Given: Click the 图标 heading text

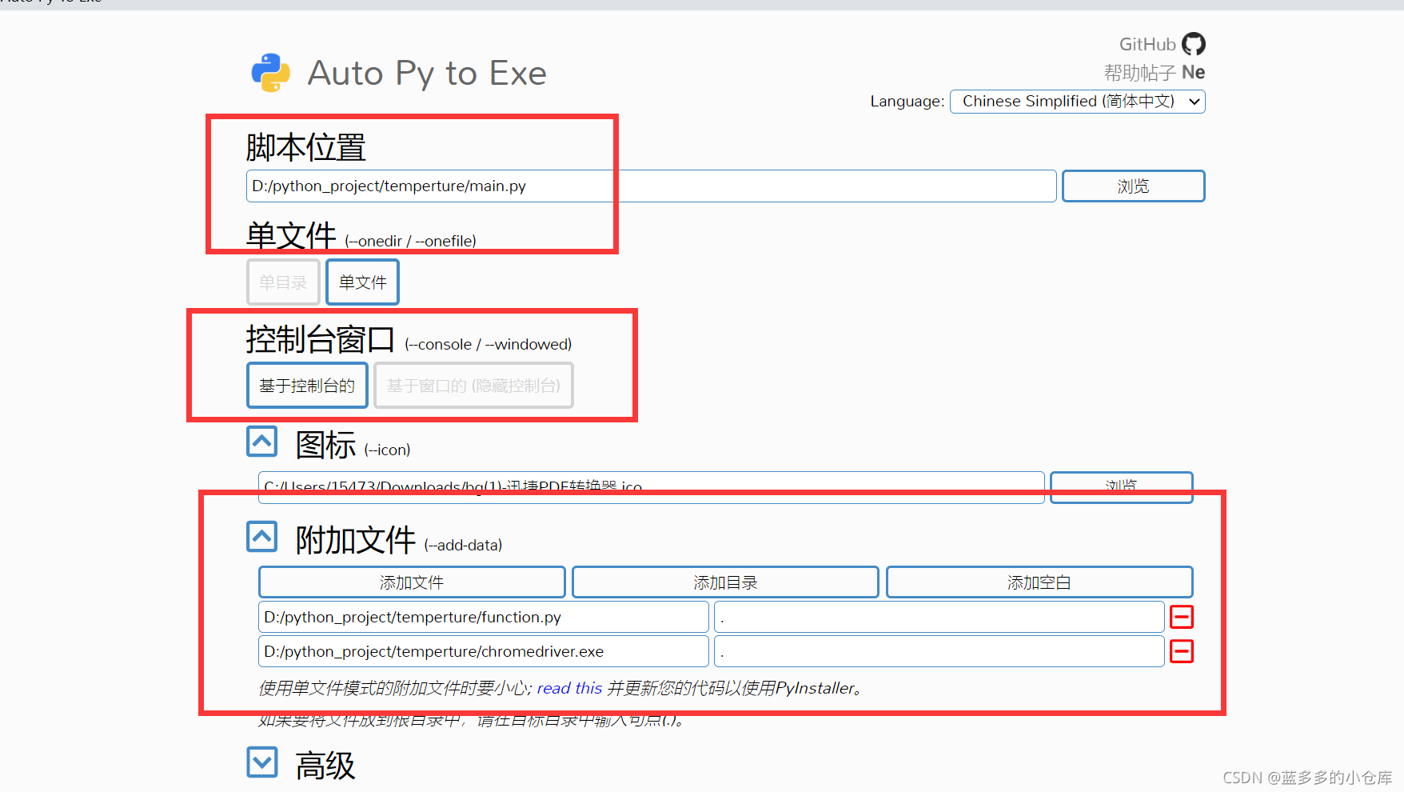Looking at the screenshot, I should tap(325, 446).
